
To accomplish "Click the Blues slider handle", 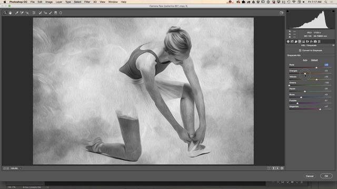I will [301, 98].
